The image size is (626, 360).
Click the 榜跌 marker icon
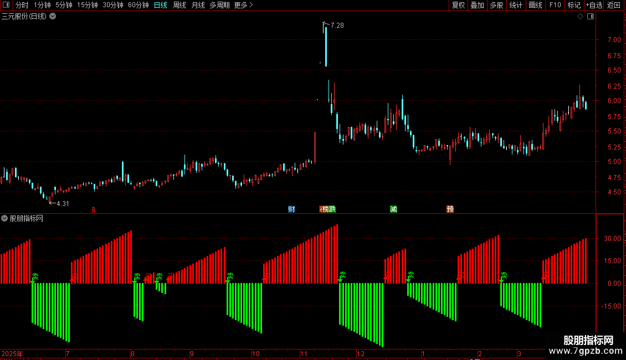pos(328,209)
